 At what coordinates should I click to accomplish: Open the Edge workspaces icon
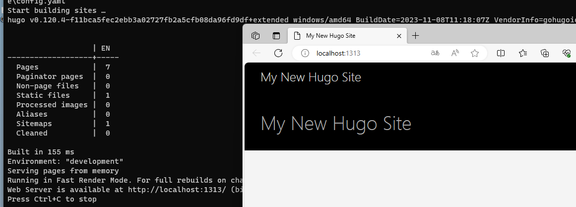(x=256, y=36)
